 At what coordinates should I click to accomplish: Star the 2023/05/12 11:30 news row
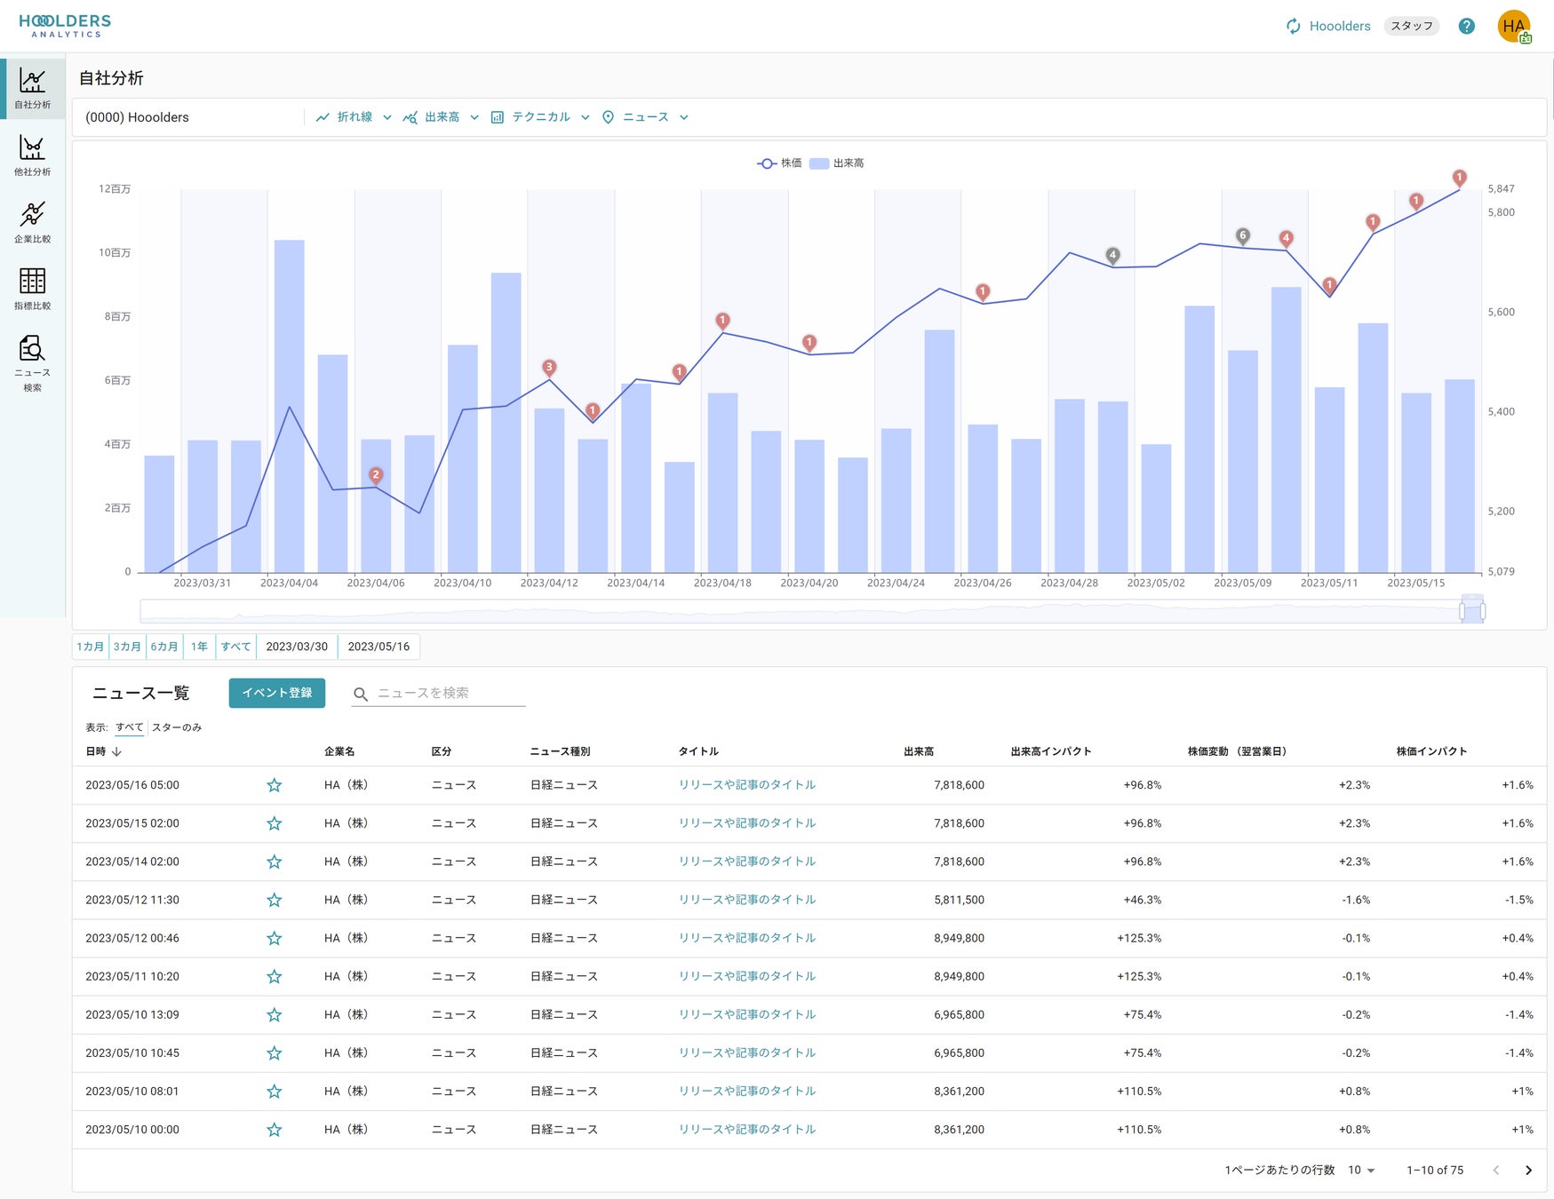point(275,900)
